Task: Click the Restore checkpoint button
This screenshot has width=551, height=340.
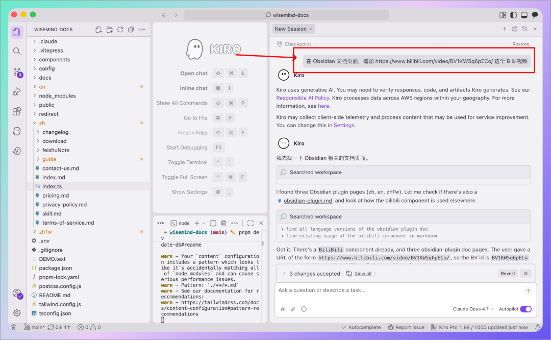Action: 520,44
